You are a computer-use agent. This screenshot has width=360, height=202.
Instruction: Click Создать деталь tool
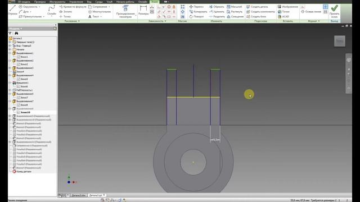tap(257, 7)
